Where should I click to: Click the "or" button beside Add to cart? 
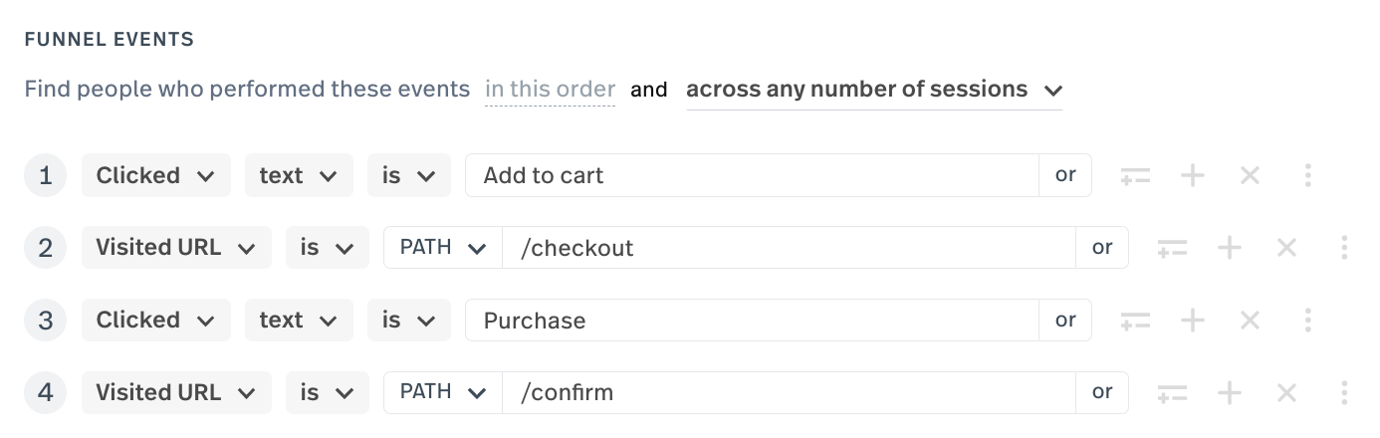coord(1065,176)
